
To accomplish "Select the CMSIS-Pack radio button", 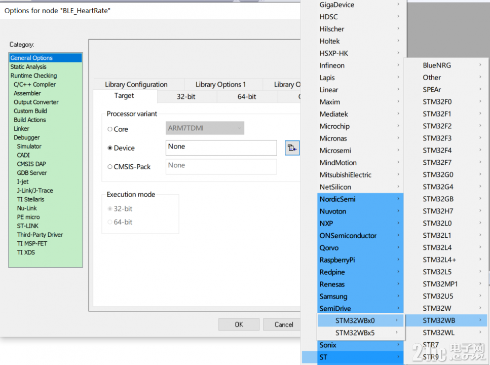I will [109, 167].
